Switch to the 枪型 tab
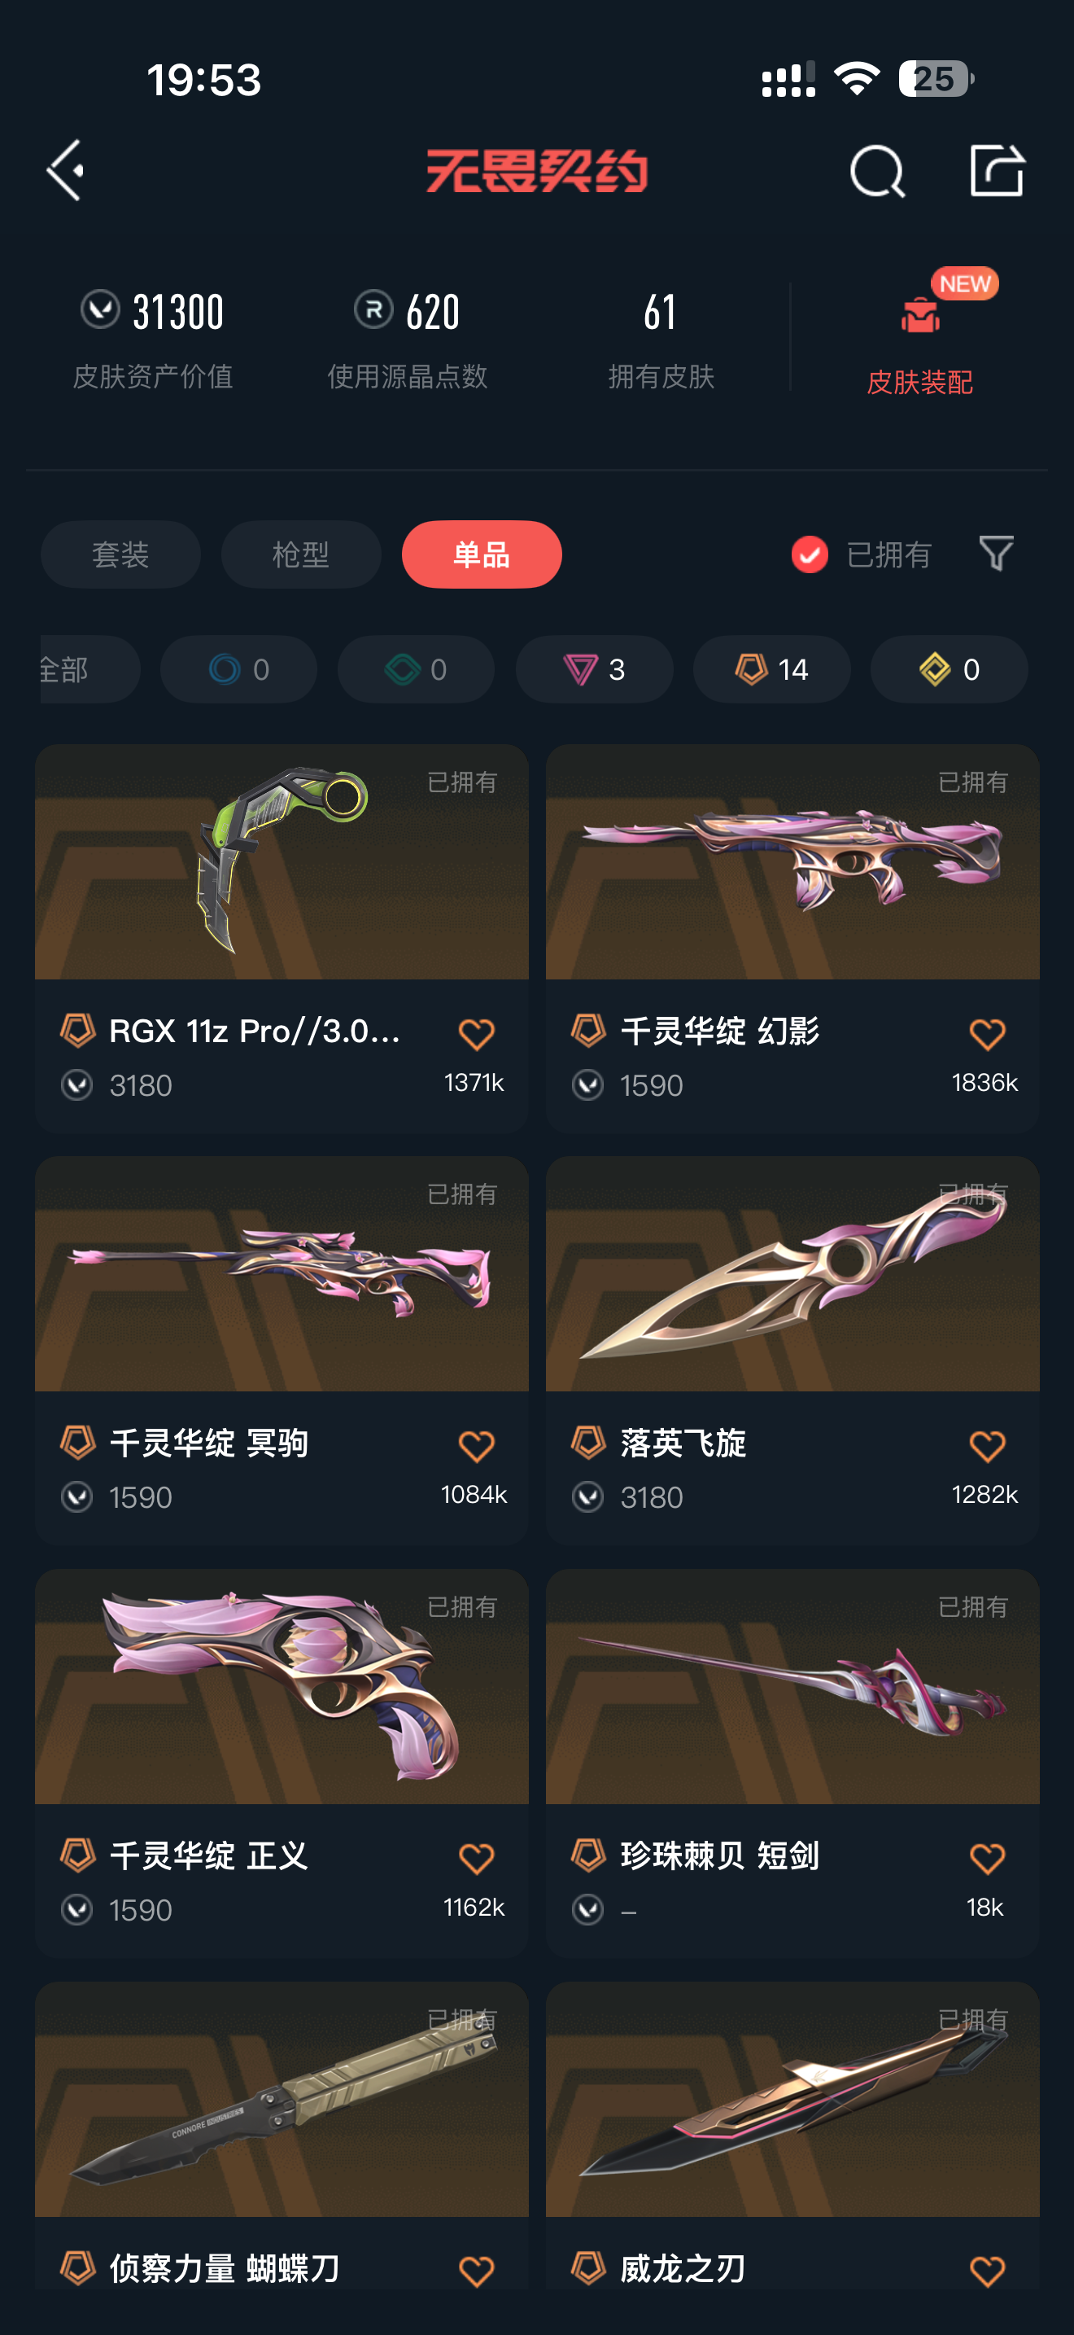This screenshot has width=1074, height=2335. coord(301,554)
